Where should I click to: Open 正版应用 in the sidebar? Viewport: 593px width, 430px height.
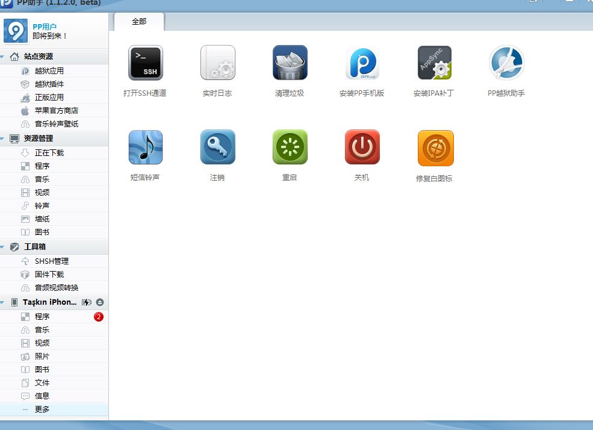click(54, 98)
